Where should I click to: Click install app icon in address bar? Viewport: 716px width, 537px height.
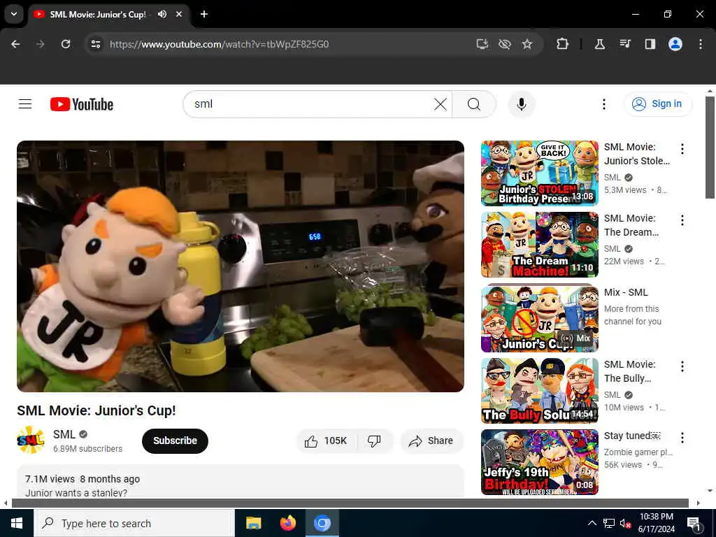[x=482, y=44]
